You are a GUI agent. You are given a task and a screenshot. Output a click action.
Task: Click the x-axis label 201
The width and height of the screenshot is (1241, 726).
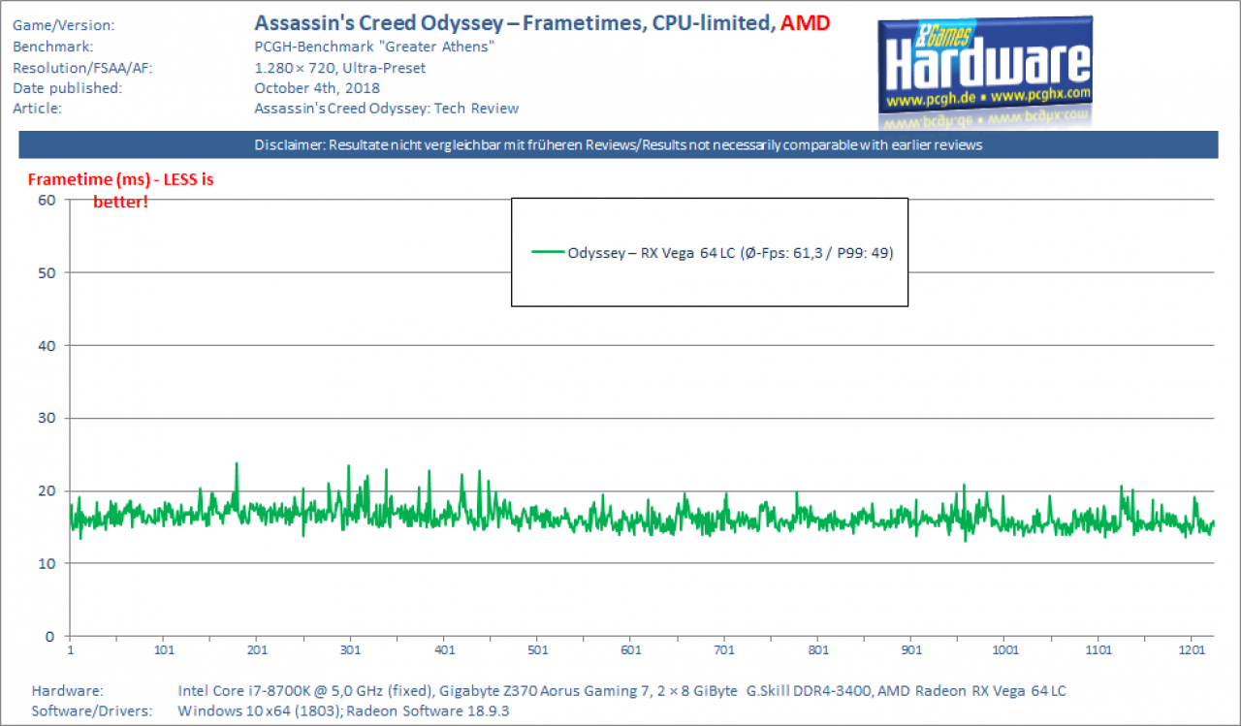point(258,650)
